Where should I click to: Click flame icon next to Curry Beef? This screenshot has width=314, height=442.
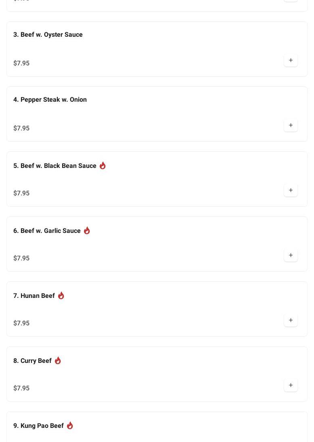pyautogui.click(x=58, y=360)
